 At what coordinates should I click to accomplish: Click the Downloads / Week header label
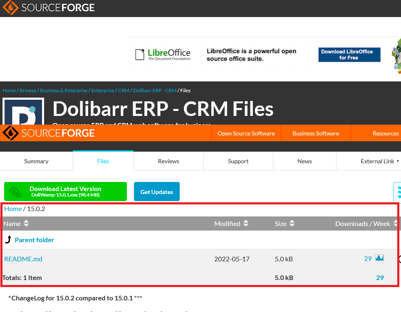coord(363,224)
